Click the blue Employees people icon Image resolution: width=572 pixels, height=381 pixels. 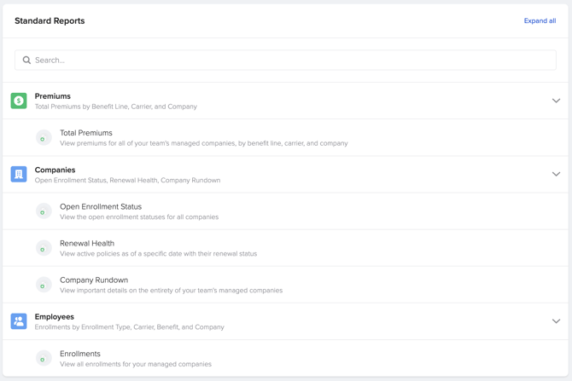(x=19, y=321)
